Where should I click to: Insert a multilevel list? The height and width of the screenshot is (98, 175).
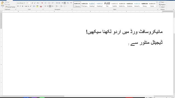pyautogui.click(x=52, y=3)
